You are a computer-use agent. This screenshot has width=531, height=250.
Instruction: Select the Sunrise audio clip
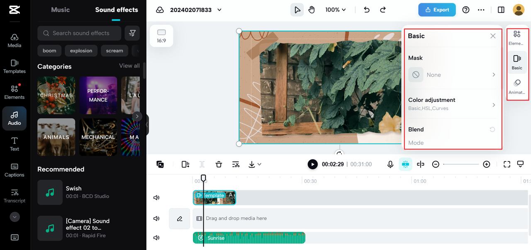click(249, 238)
